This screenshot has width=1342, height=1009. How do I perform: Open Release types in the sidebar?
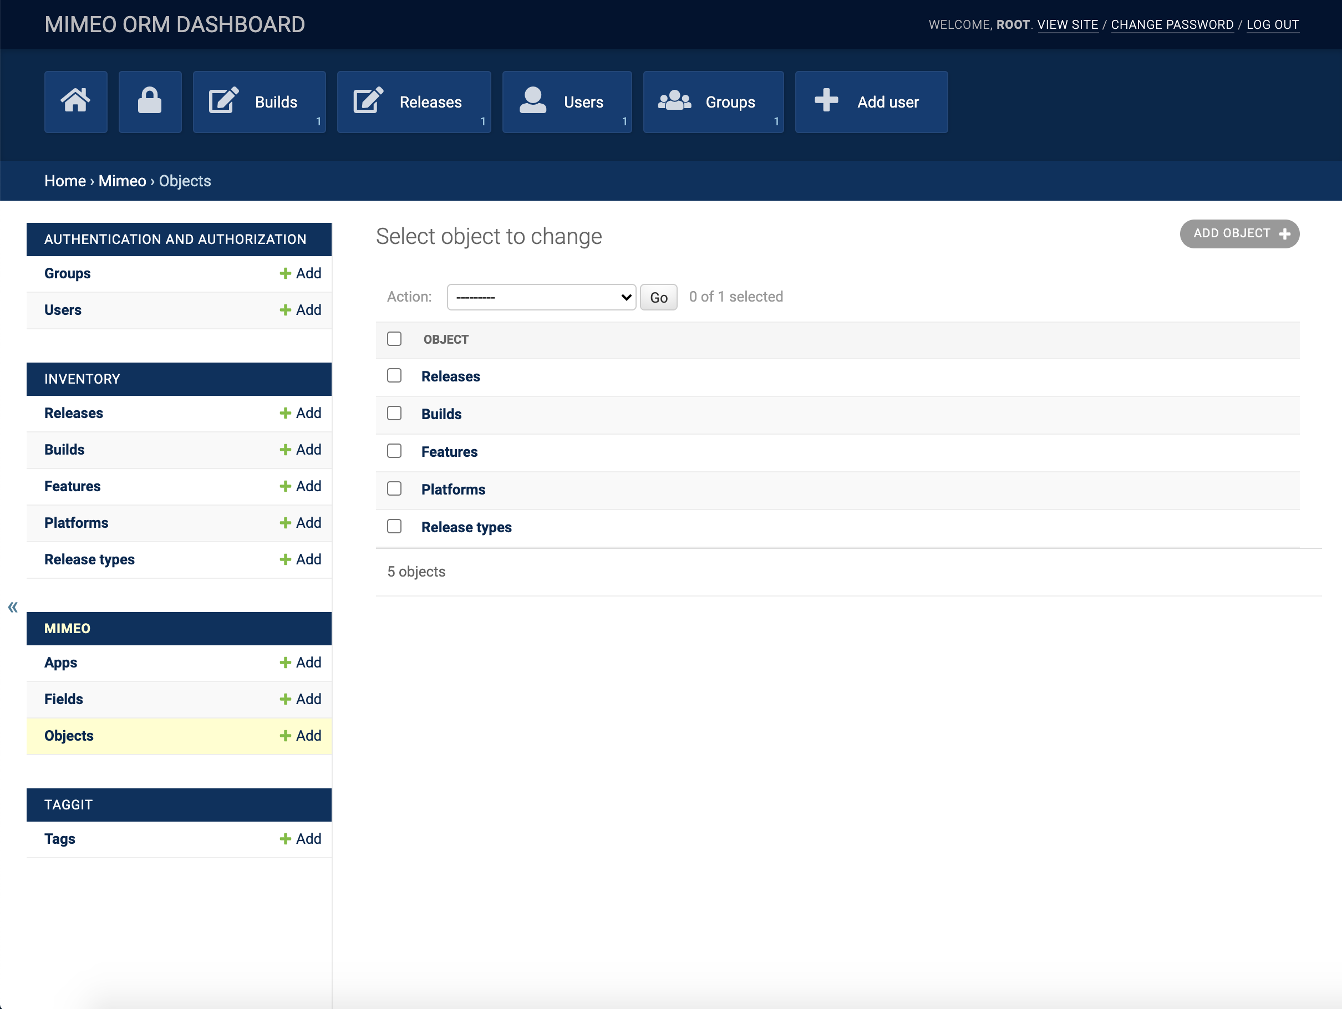click(89, 559)
